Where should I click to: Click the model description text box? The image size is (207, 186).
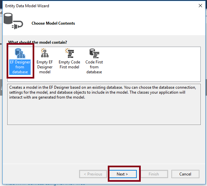(104, 104)
